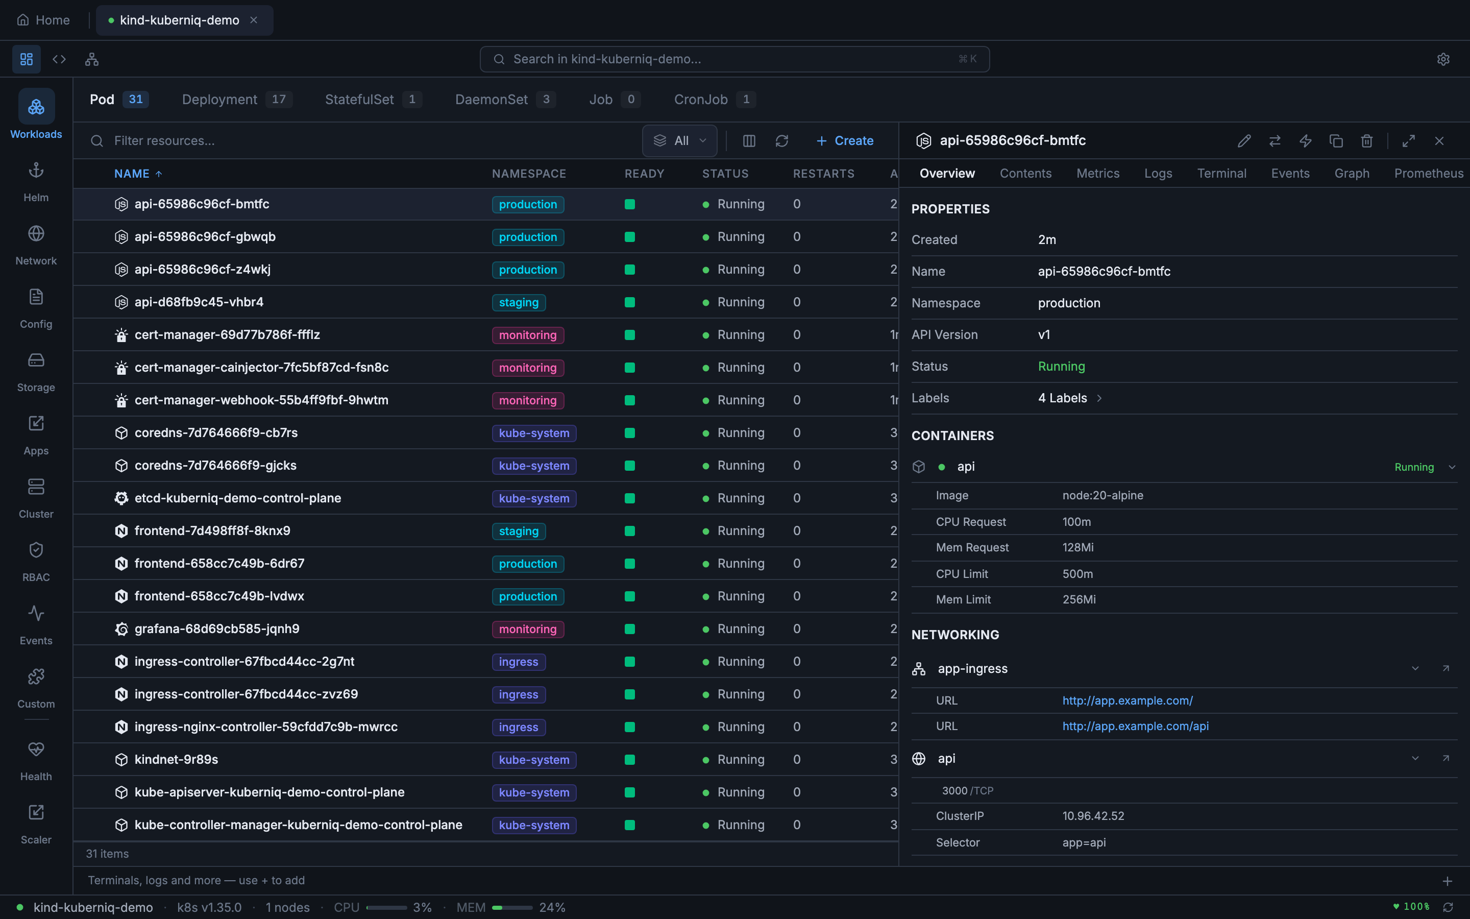Switch to the code view toggle
The image size is (1470, 919).
[x=59, y=59]
